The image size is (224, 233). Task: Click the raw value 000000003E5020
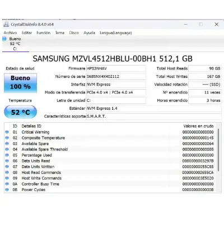[198, 178]
